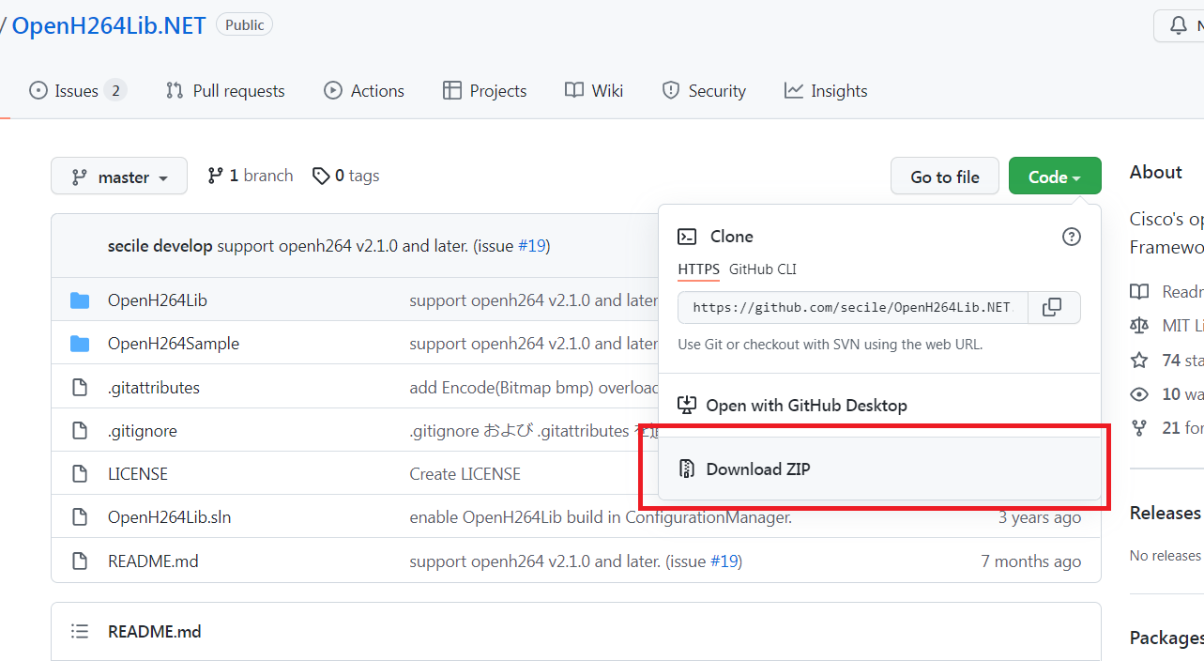Open the .gitignore file
The width and height of the screenshot is (1204, 661).
point(143,431)
